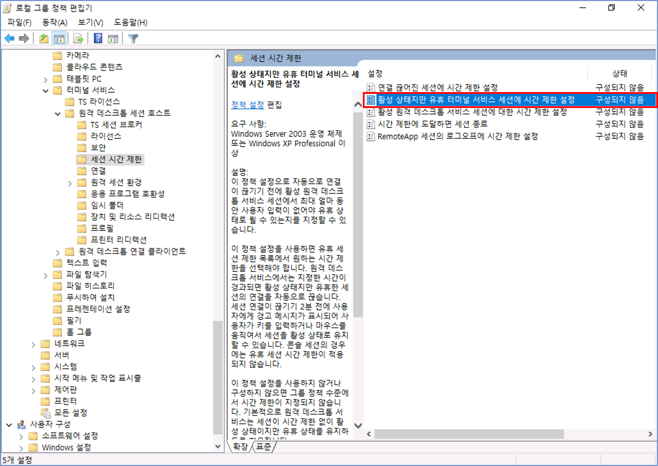Toggle the Show/Hide action pane icon
This screenshot has width=658, height=466.
113,38
